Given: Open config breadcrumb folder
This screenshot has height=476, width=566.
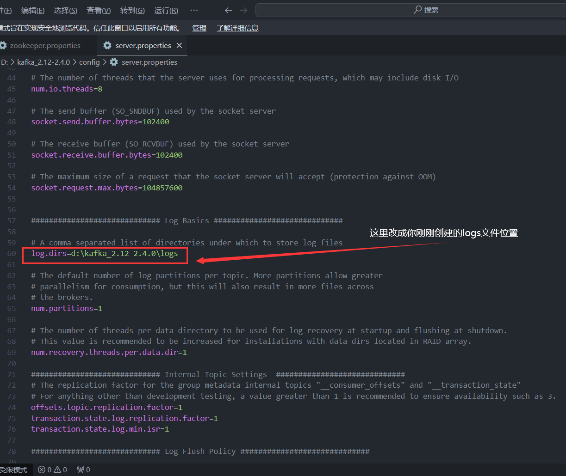Looking at the screenshot, I should 89,62.
